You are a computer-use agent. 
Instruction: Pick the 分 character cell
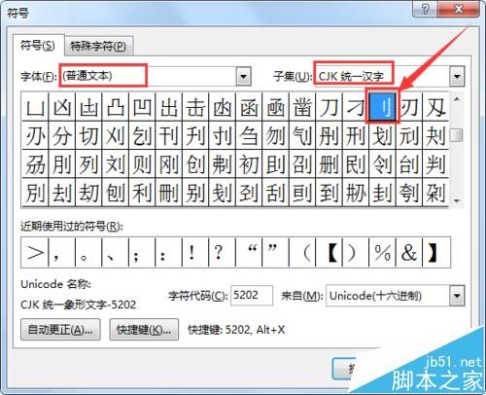click(62, 135)
